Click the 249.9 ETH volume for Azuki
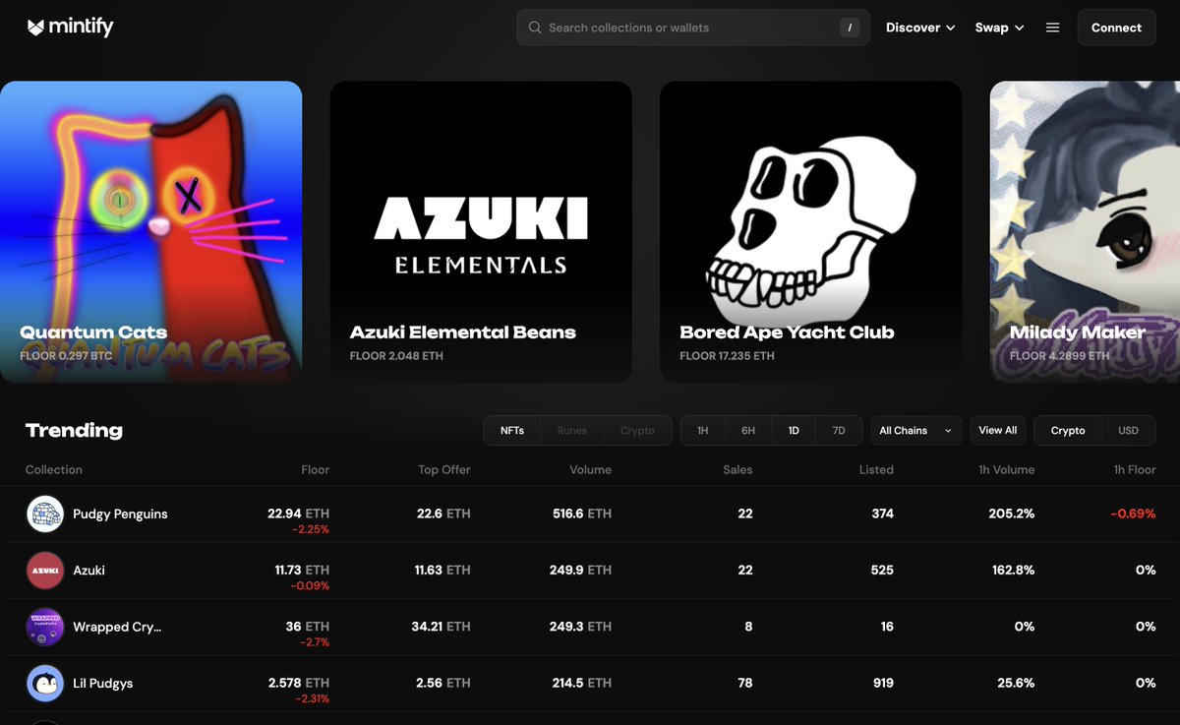 coord(580,571)
